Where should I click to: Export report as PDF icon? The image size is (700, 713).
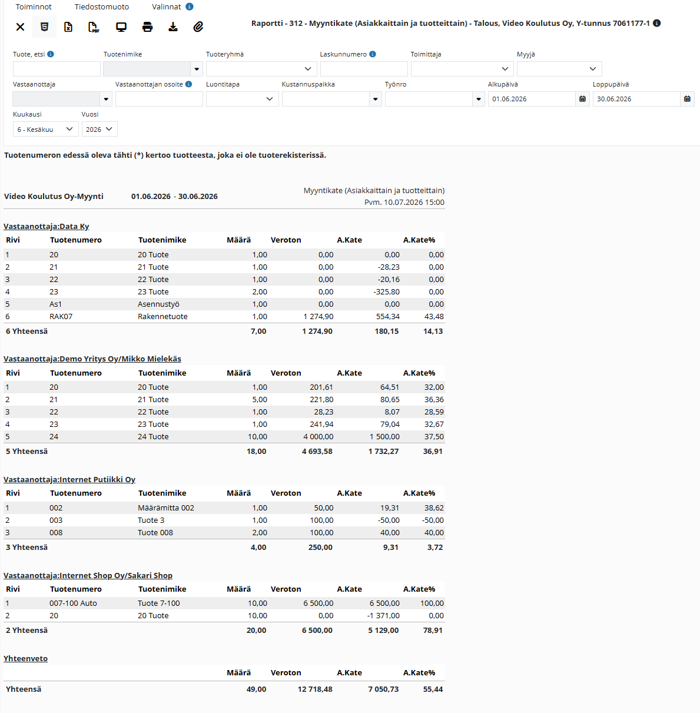pos(94,27)
